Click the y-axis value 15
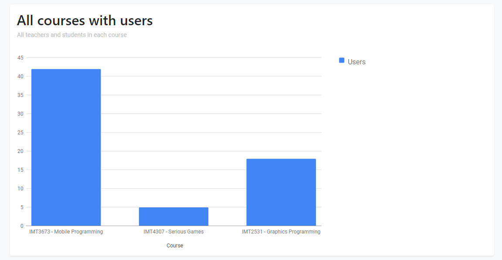Screen dimensions: 502x260 [x=20, y=170]
